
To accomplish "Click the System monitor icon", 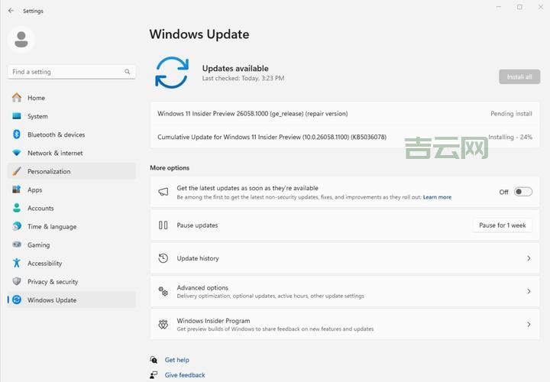I will click(x=17, y=116).
